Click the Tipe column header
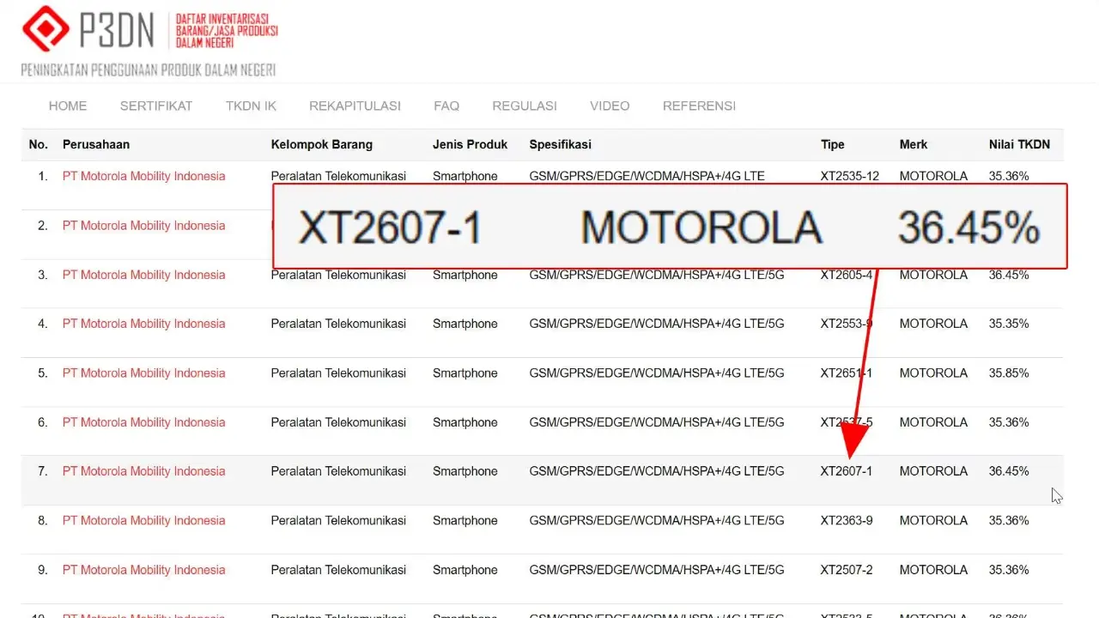 [x=833, y=144]
